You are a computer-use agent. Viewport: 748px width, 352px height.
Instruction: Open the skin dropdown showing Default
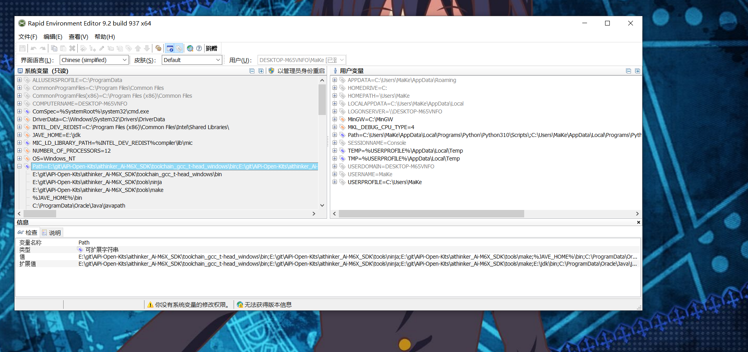[x=192, y=60]
